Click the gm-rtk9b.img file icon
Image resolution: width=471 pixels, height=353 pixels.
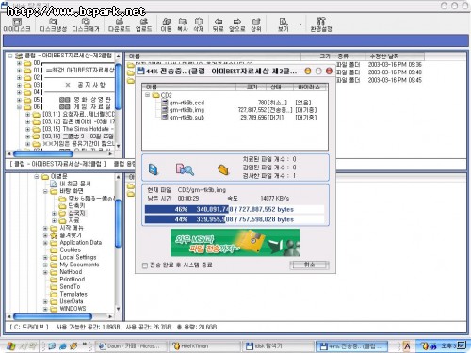pos(165,110)
